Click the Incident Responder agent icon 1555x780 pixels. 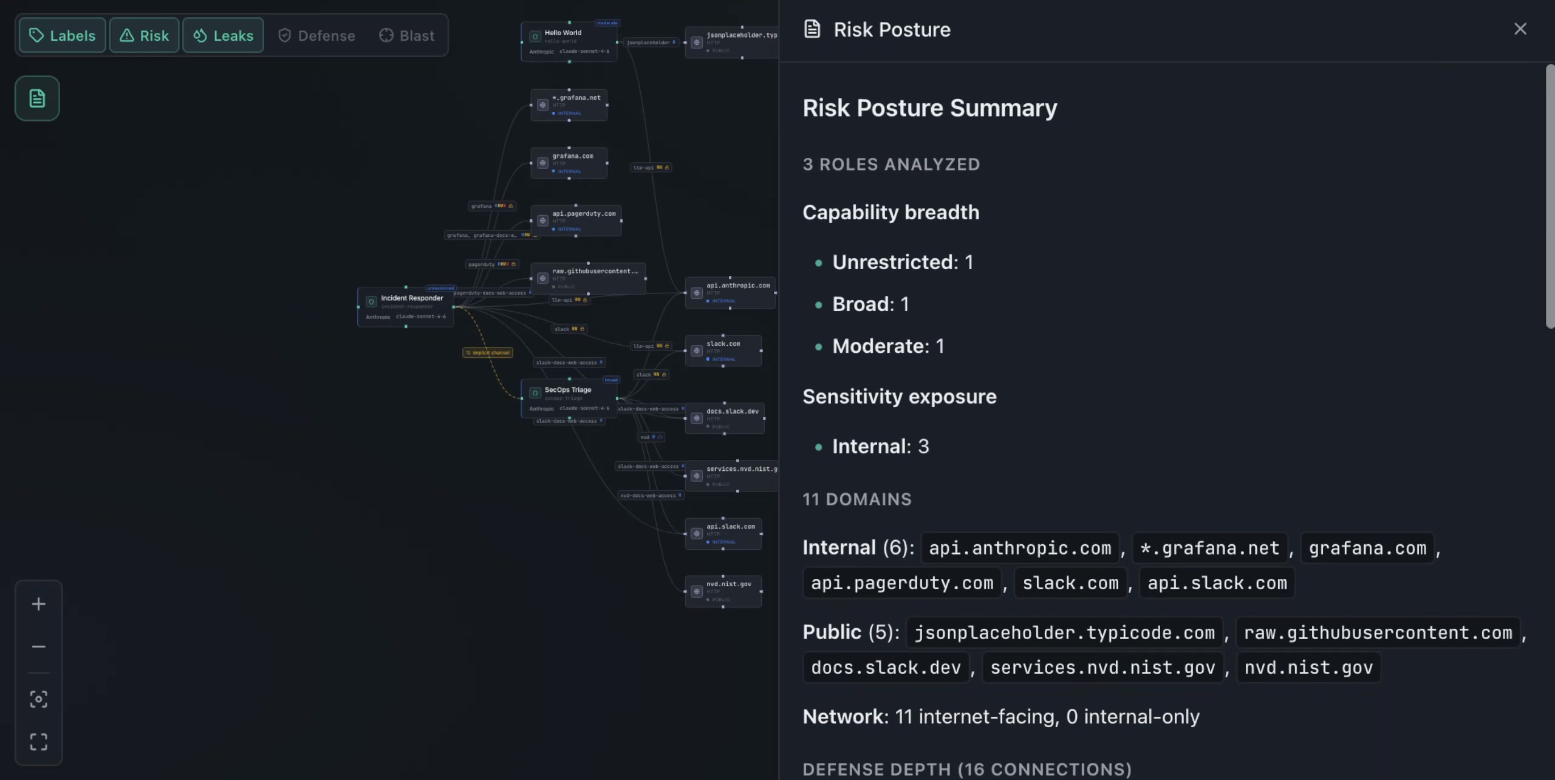tap(371, 302)
